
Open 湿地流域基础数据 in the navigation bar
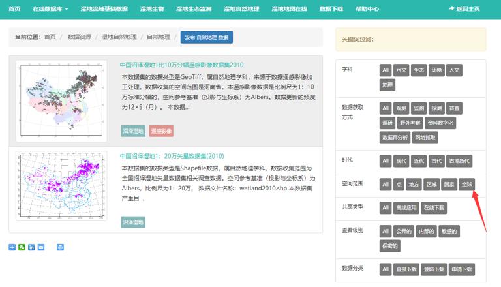click(104, 9)
